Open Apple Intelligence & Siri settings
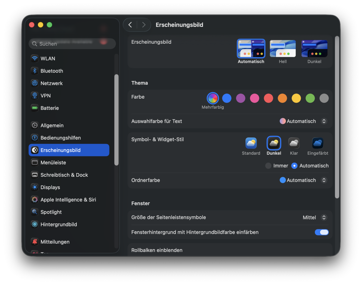The image size is (362, 285). click(35, 199)
